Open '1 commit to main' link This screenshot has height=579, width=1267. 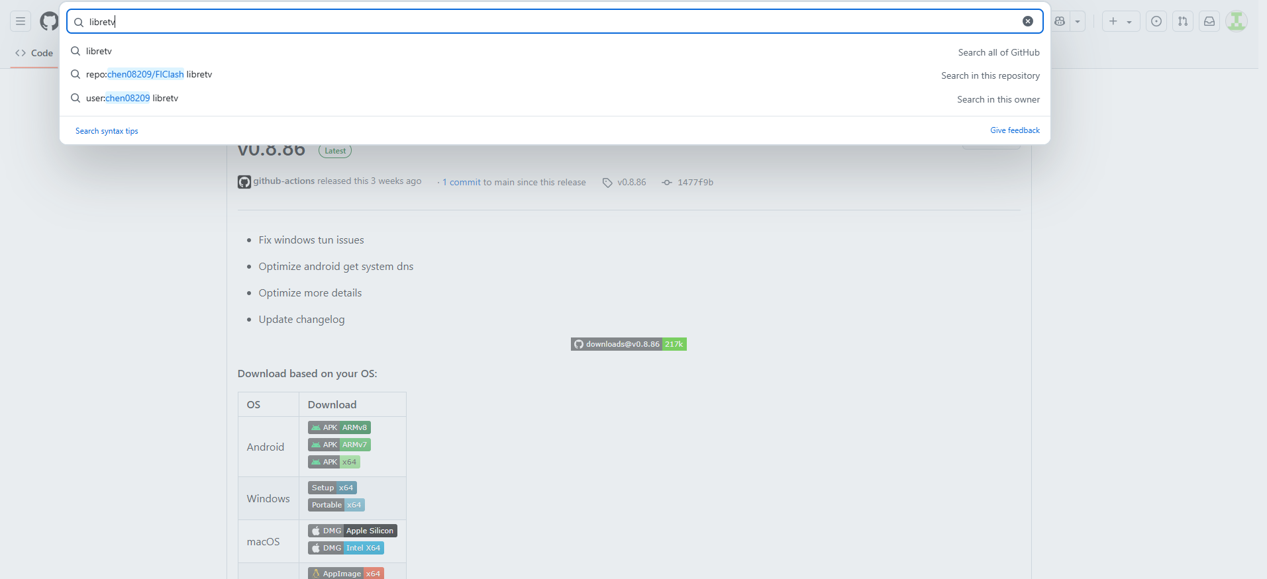click(513, 182)
